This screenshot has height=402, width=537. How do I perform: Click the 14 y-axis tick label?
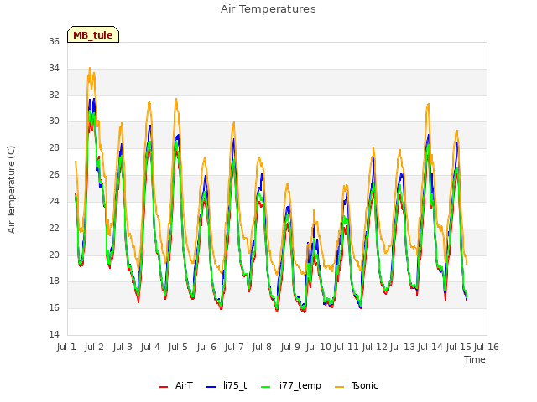[x=54, y=334]
